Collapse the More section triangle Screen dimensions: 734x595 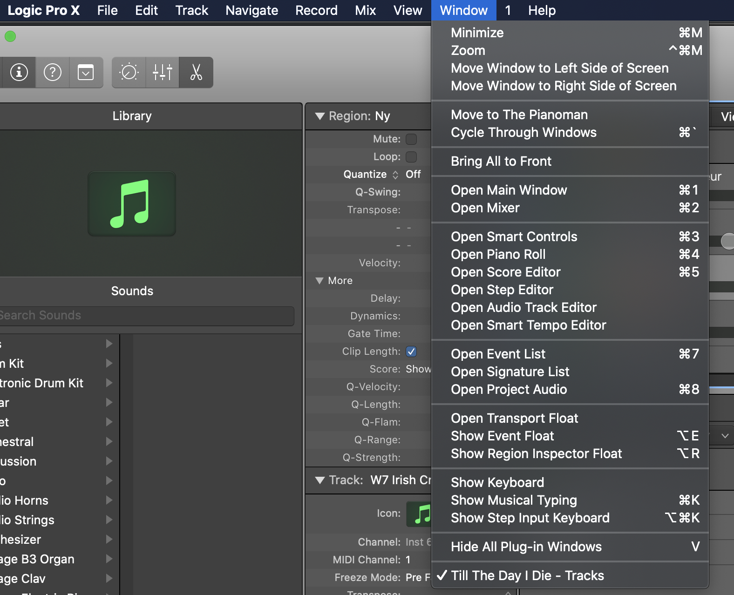[x=319, y=281]
